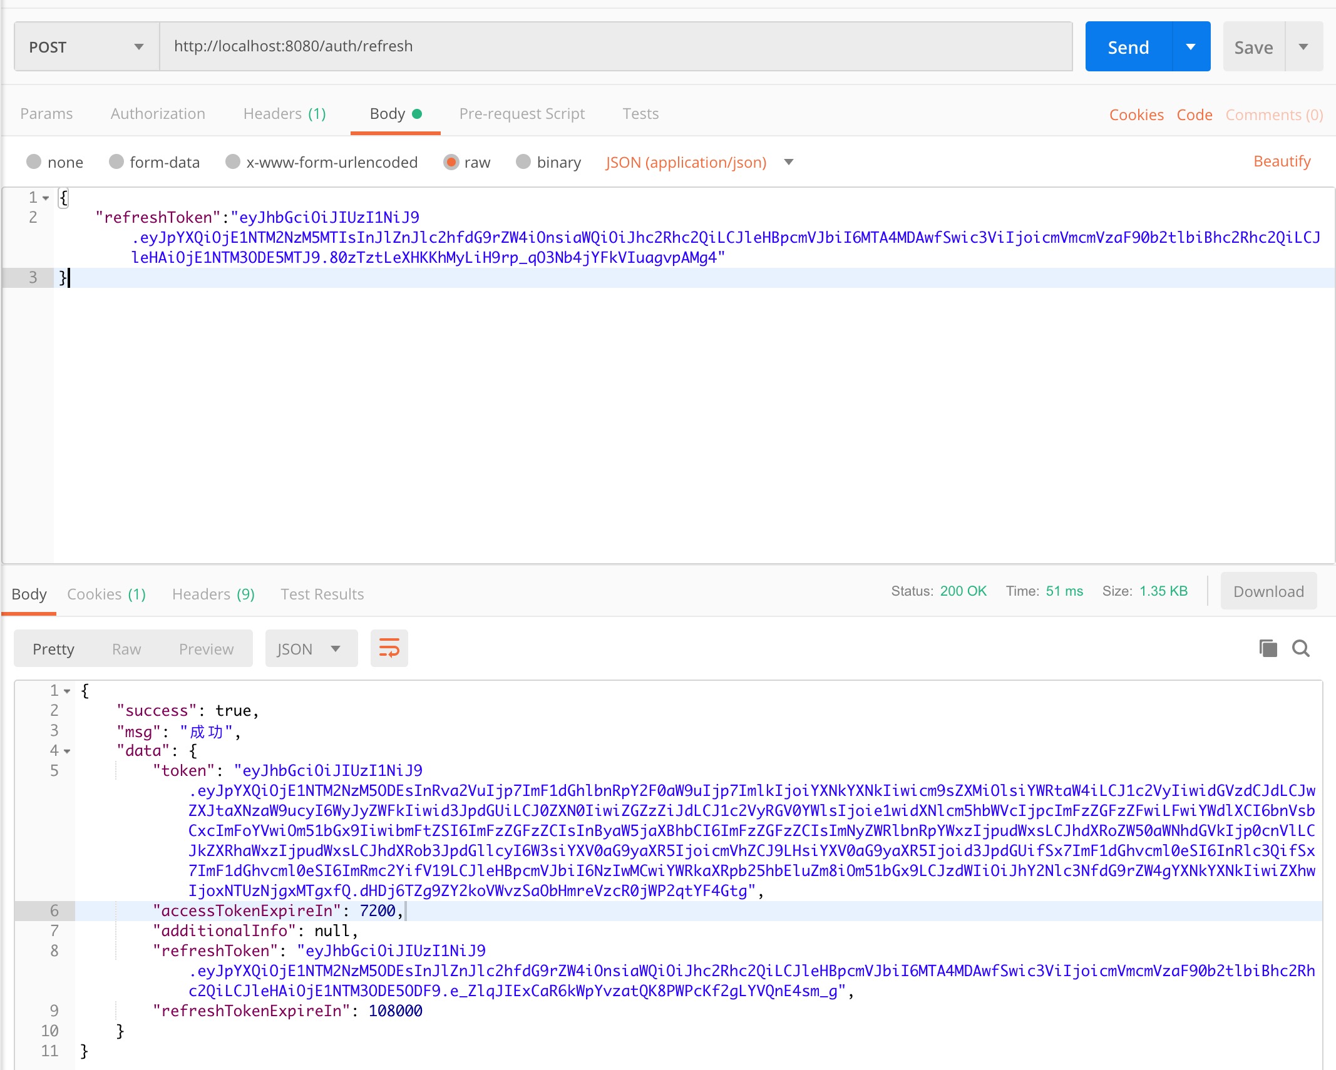
Task: Download the response
Action: (1267, 591)
